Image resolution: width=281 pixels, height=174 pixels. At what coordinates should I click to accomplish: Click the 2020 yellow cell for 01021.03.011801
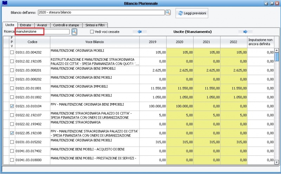[179, 88]
